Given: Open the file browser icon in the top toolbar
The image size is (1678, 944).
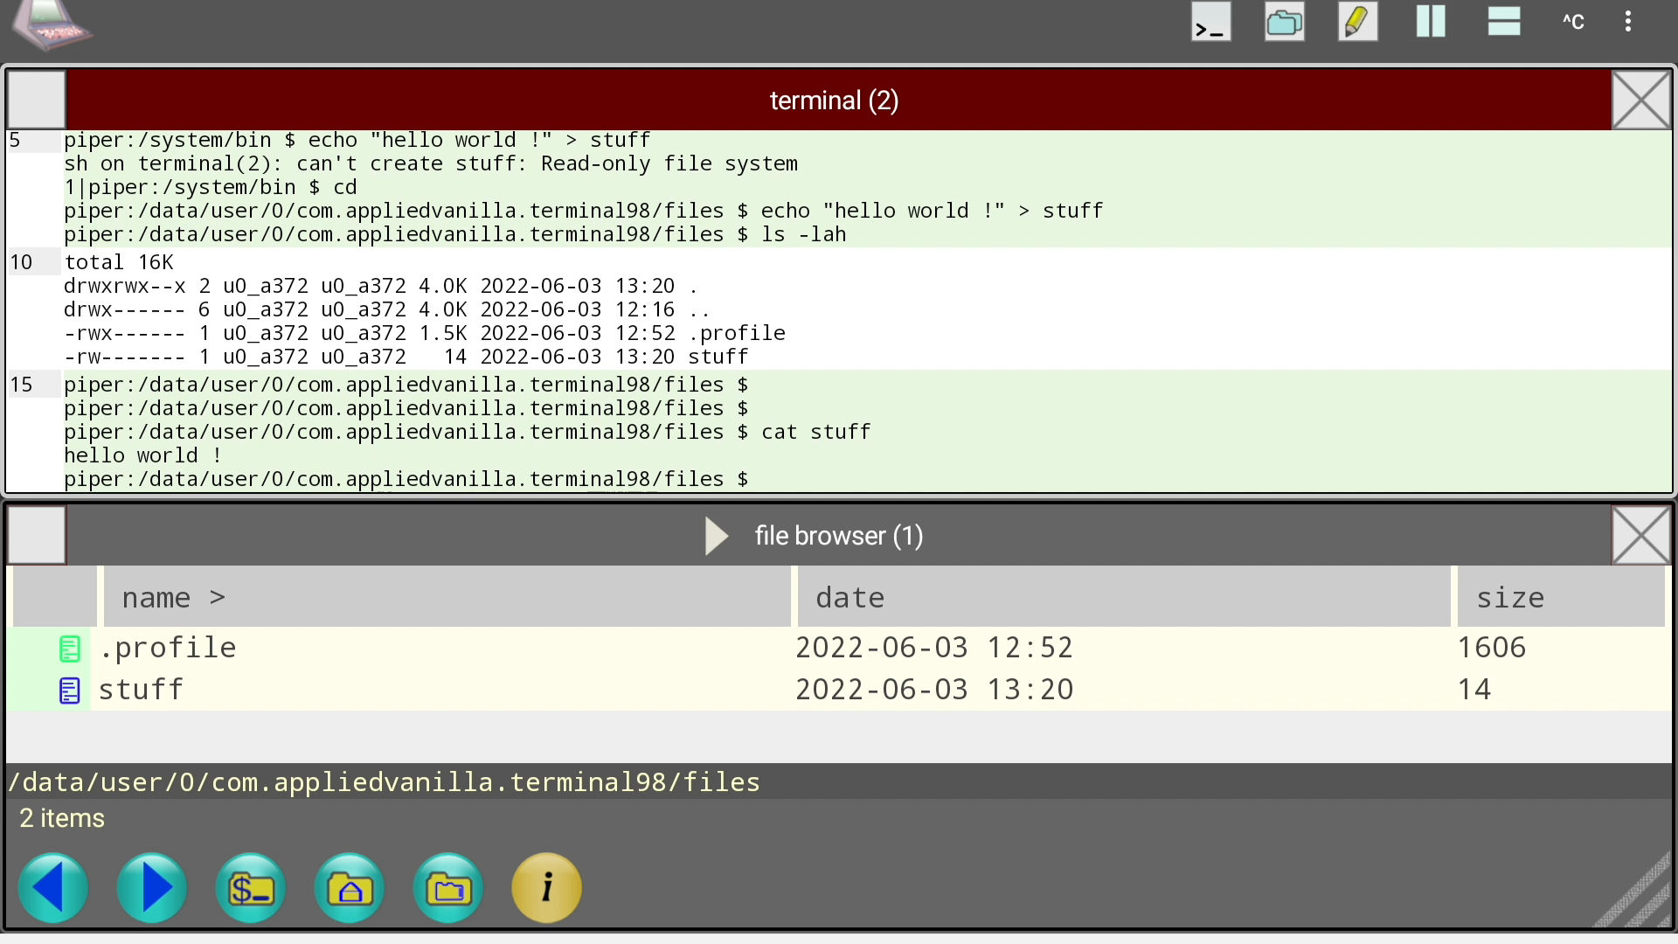Looking at the screenshot, I should 1284,22.
